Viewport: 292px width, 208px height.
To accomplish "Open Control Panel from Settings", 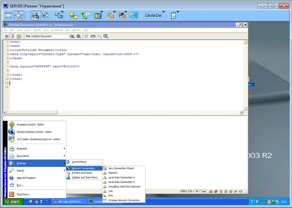I will (84, 162).
